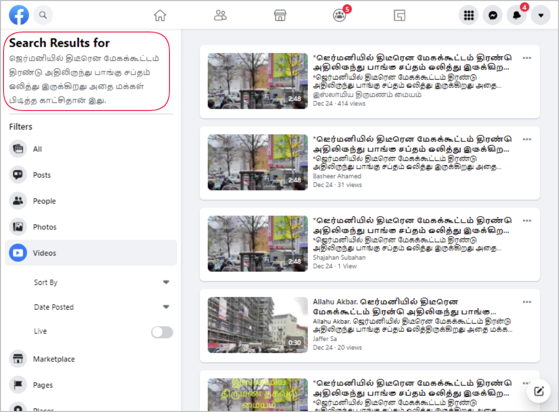Image resolution: width=559 pixels, height=412 pixels.
Task: Click the Videos filter play icon
Action: point(18,252)
